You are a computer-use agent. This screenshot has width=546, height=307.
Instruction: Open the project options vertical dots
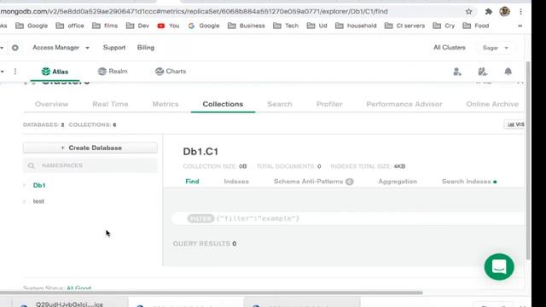point(15,72)
